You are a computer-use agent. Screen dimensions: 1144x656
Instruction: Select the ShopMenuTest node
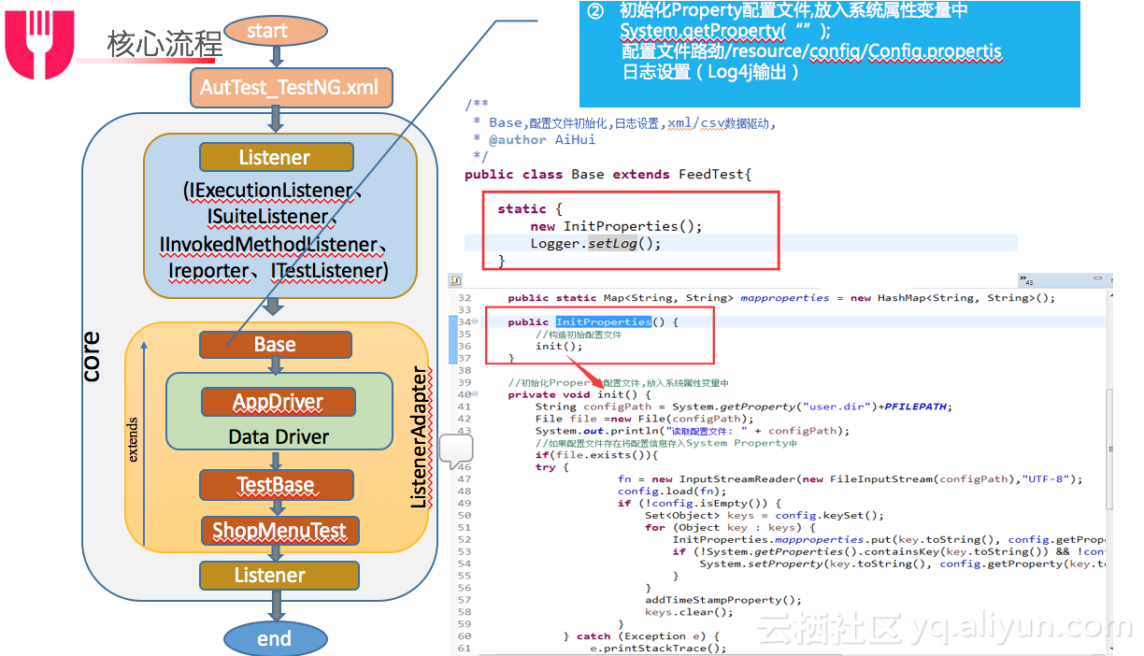(279, 531)
